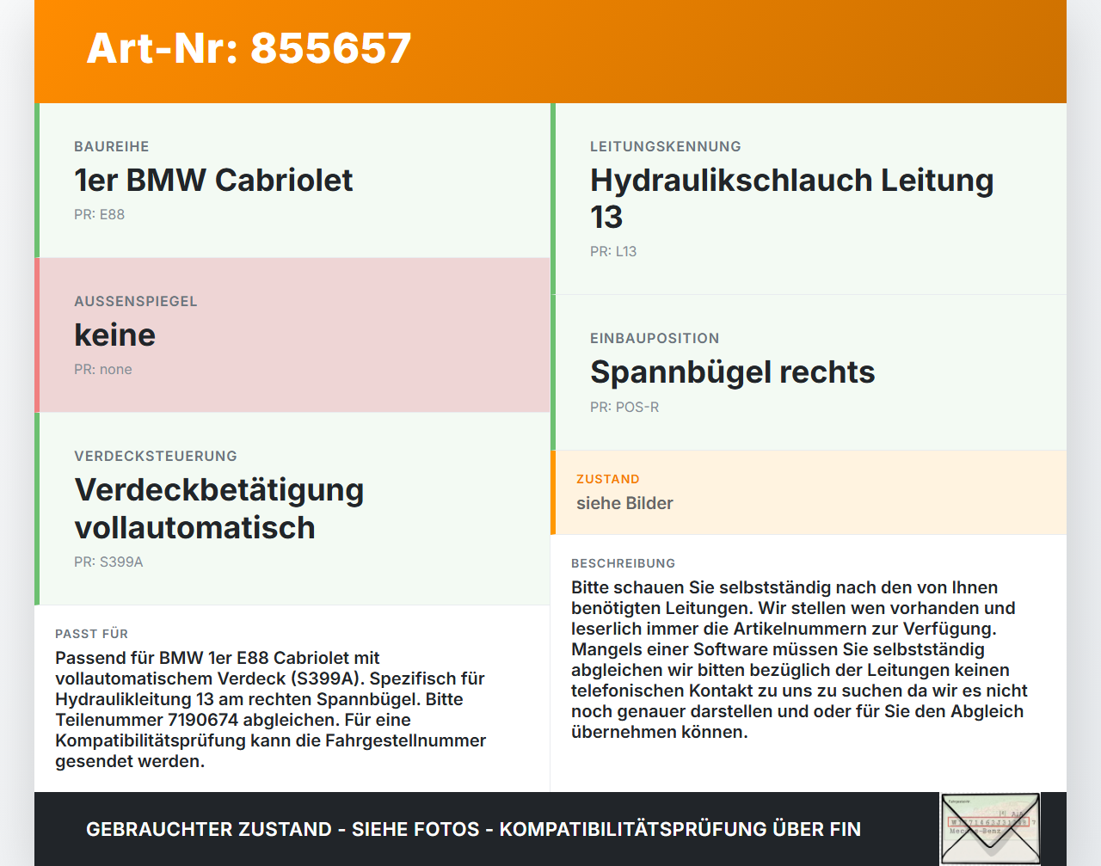This screenshot has width=1101, height=866.
Task: Select the 'EINBAUPOSITION' label
Action: coord(655,338)
